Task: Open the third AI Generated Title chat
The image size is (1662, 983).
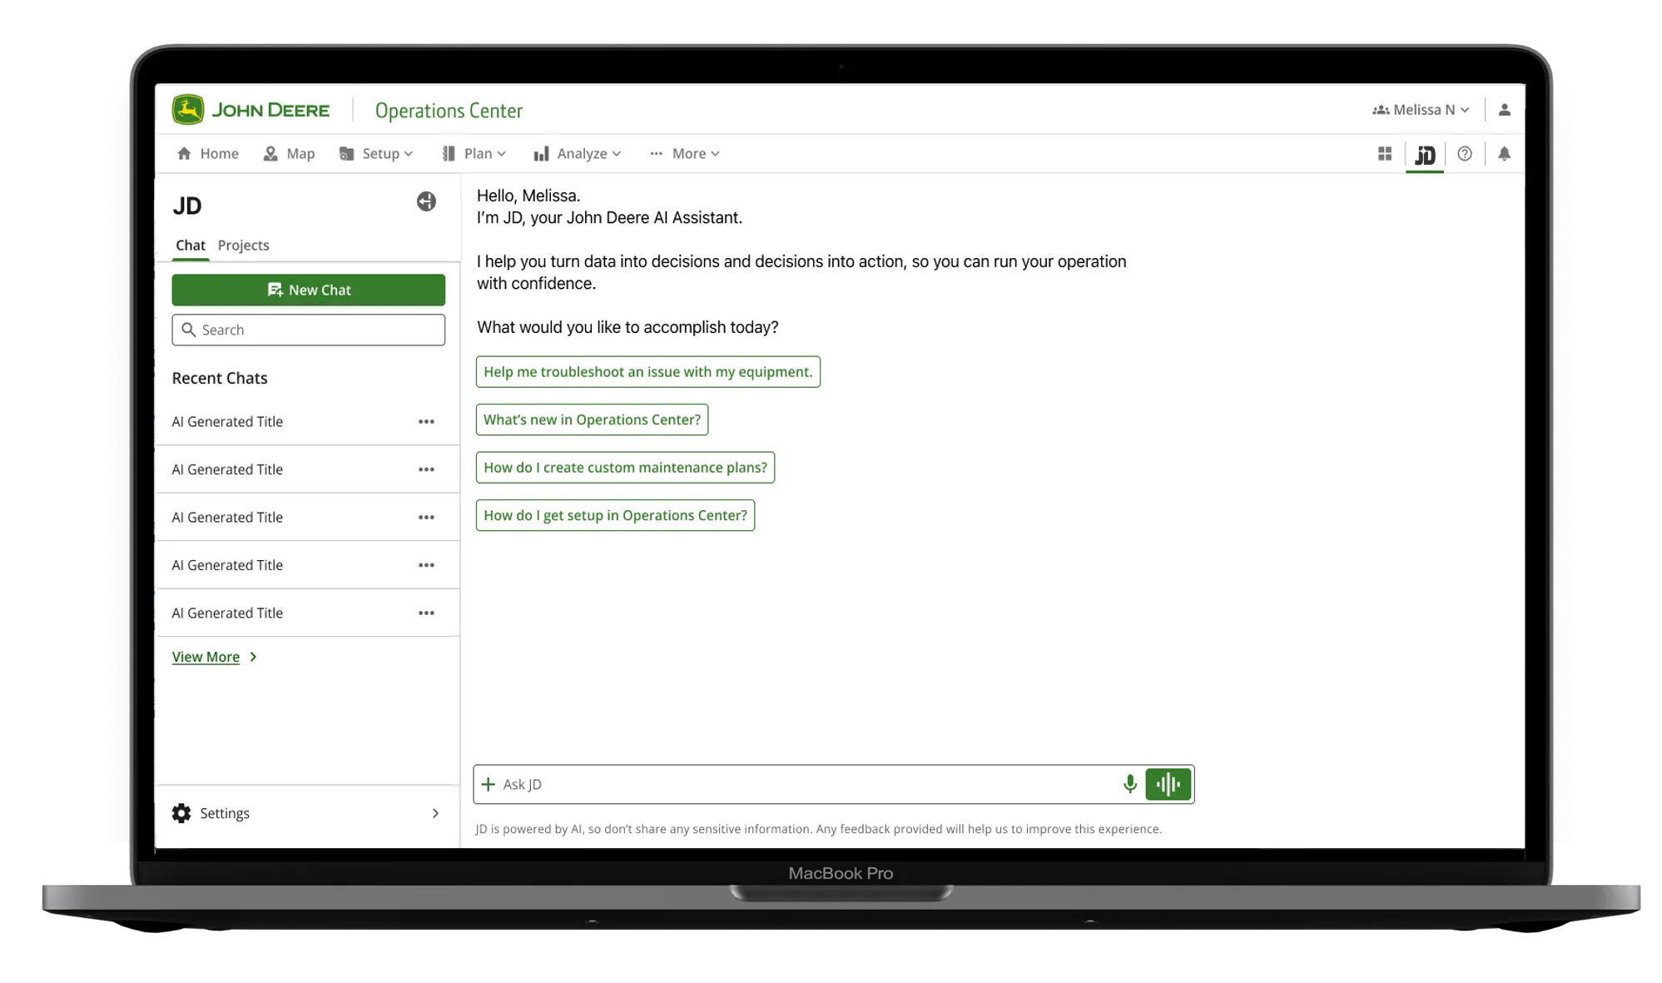Action: tap(227, 518)
